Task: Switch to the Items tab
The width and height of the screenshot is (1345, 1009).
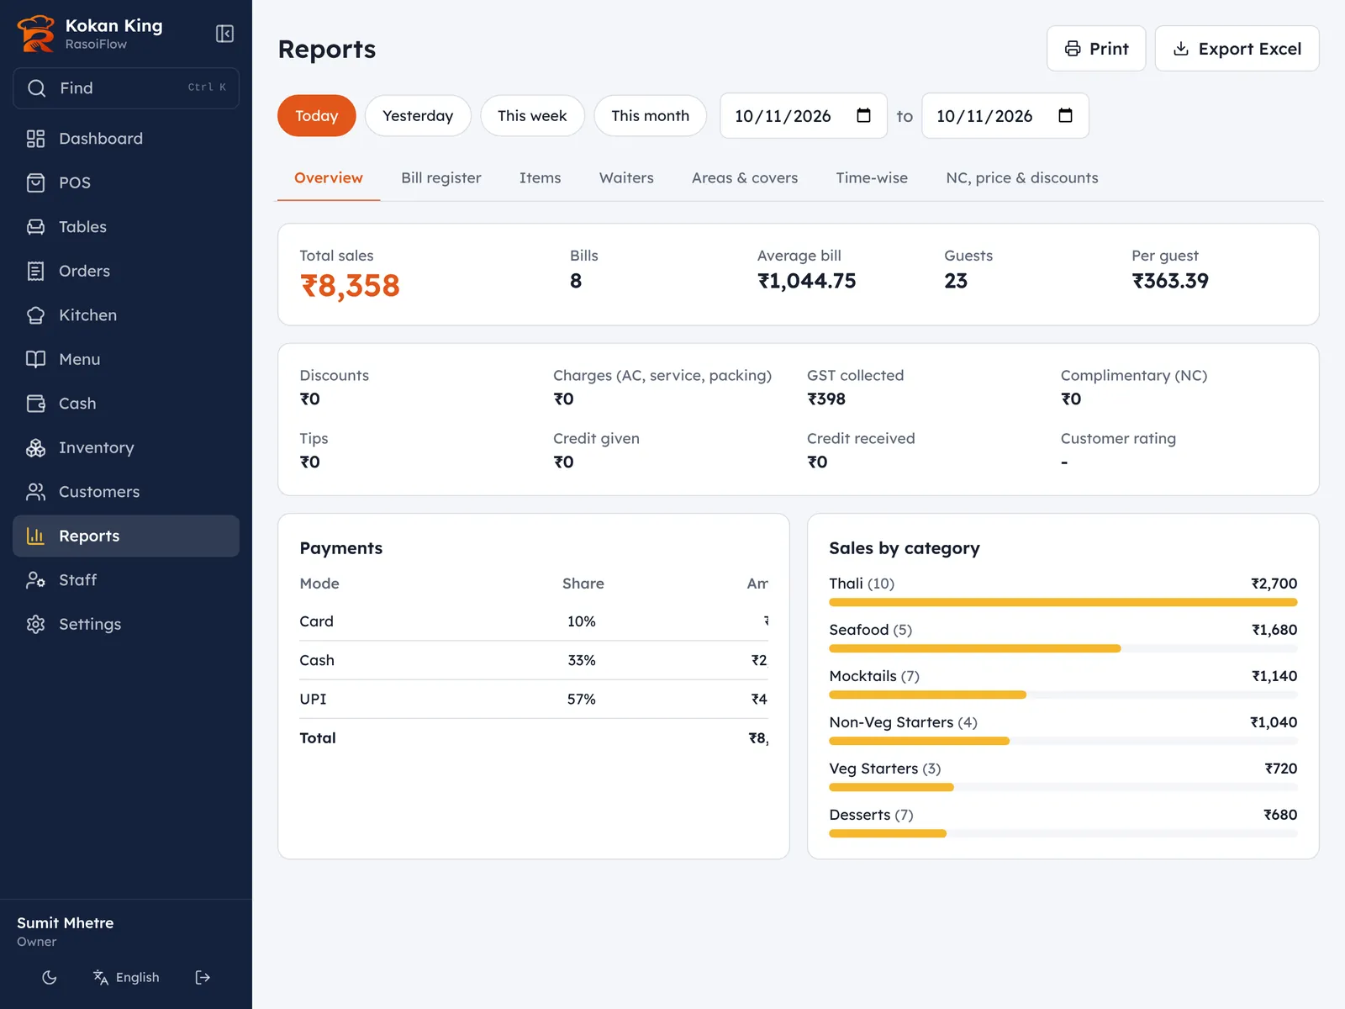Action: 540,178
